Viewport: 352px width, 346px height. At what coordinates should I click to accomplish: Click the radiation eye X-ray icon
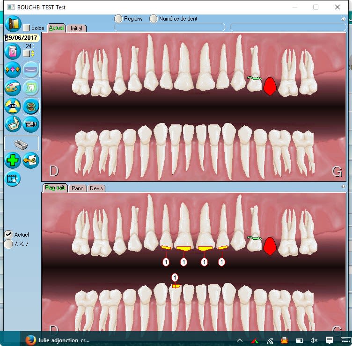(13, 106)
